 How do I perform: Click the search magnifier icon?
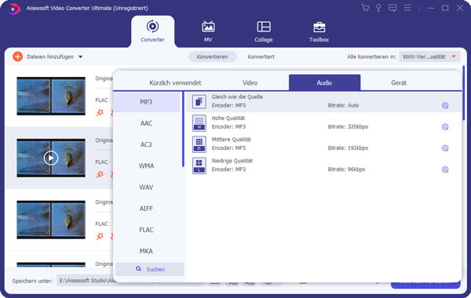click(138, 269)
